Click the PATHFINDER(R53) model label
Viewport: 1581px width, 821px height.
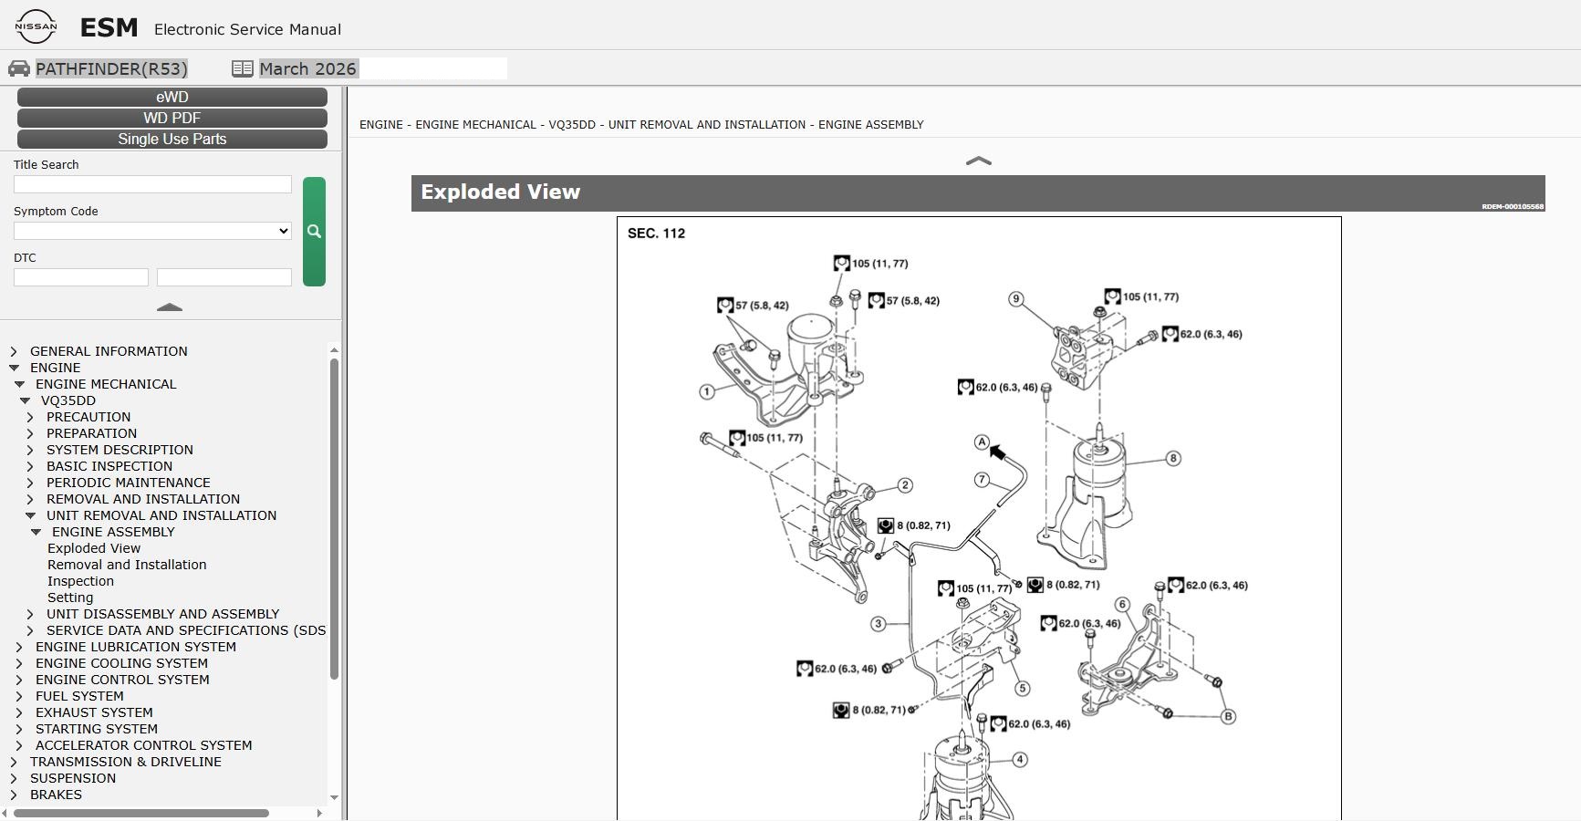click(111, 69)
